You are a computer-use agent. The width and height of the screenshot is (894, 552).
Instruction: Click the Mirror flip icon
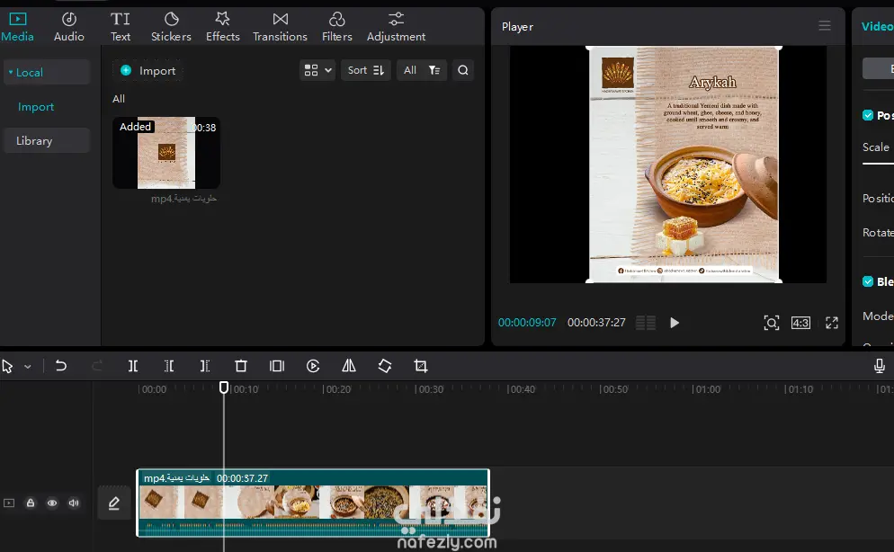(349, 366)
